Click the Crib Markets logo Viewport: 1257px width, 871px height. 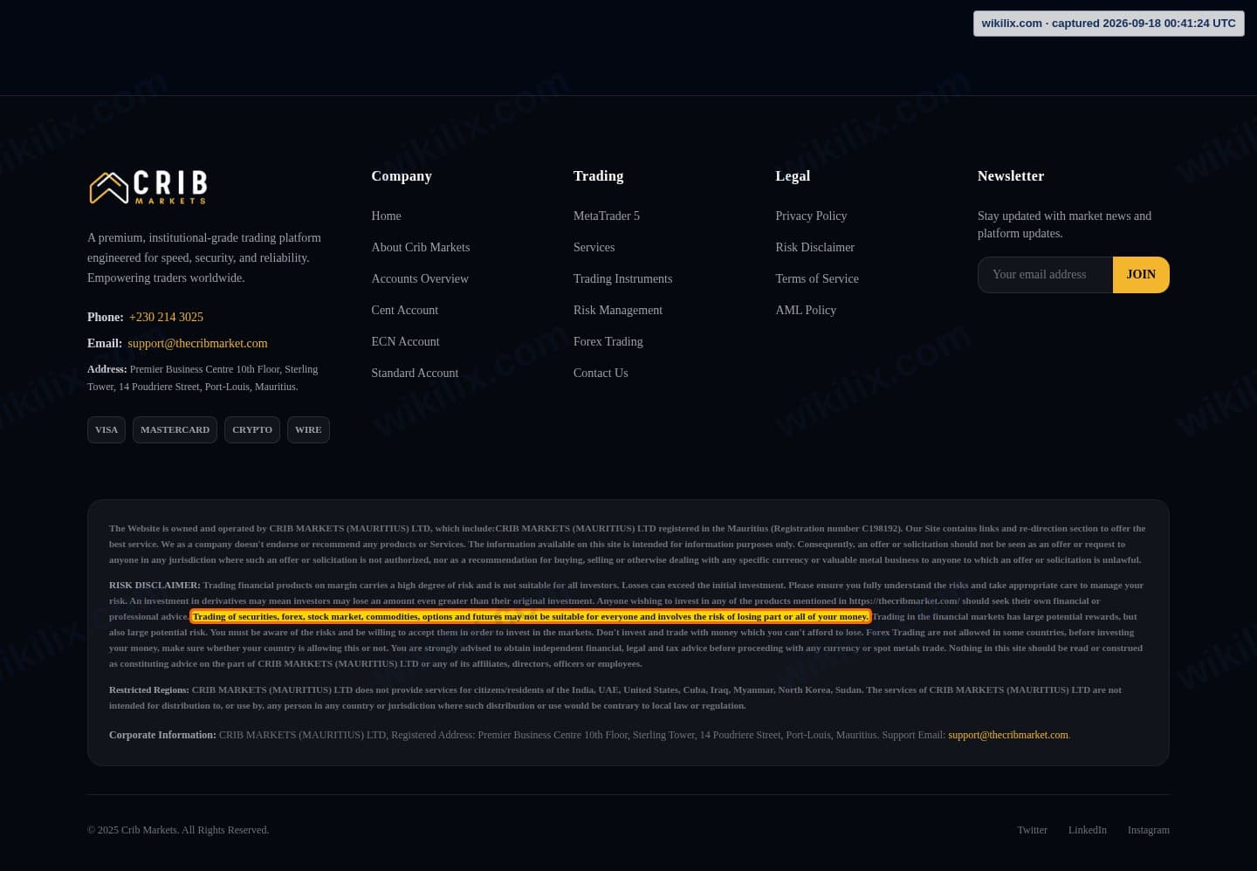(148, 187)
